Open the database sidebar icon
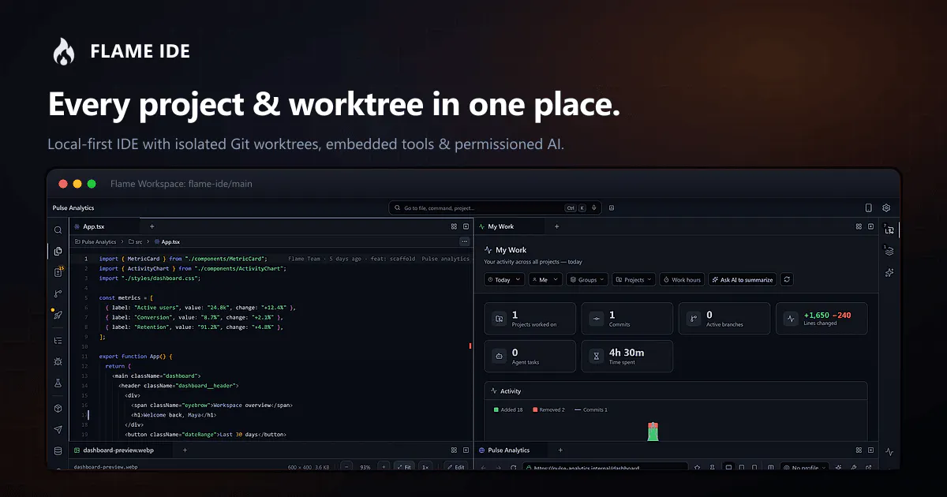947x497 pixels. click(58, 451)
